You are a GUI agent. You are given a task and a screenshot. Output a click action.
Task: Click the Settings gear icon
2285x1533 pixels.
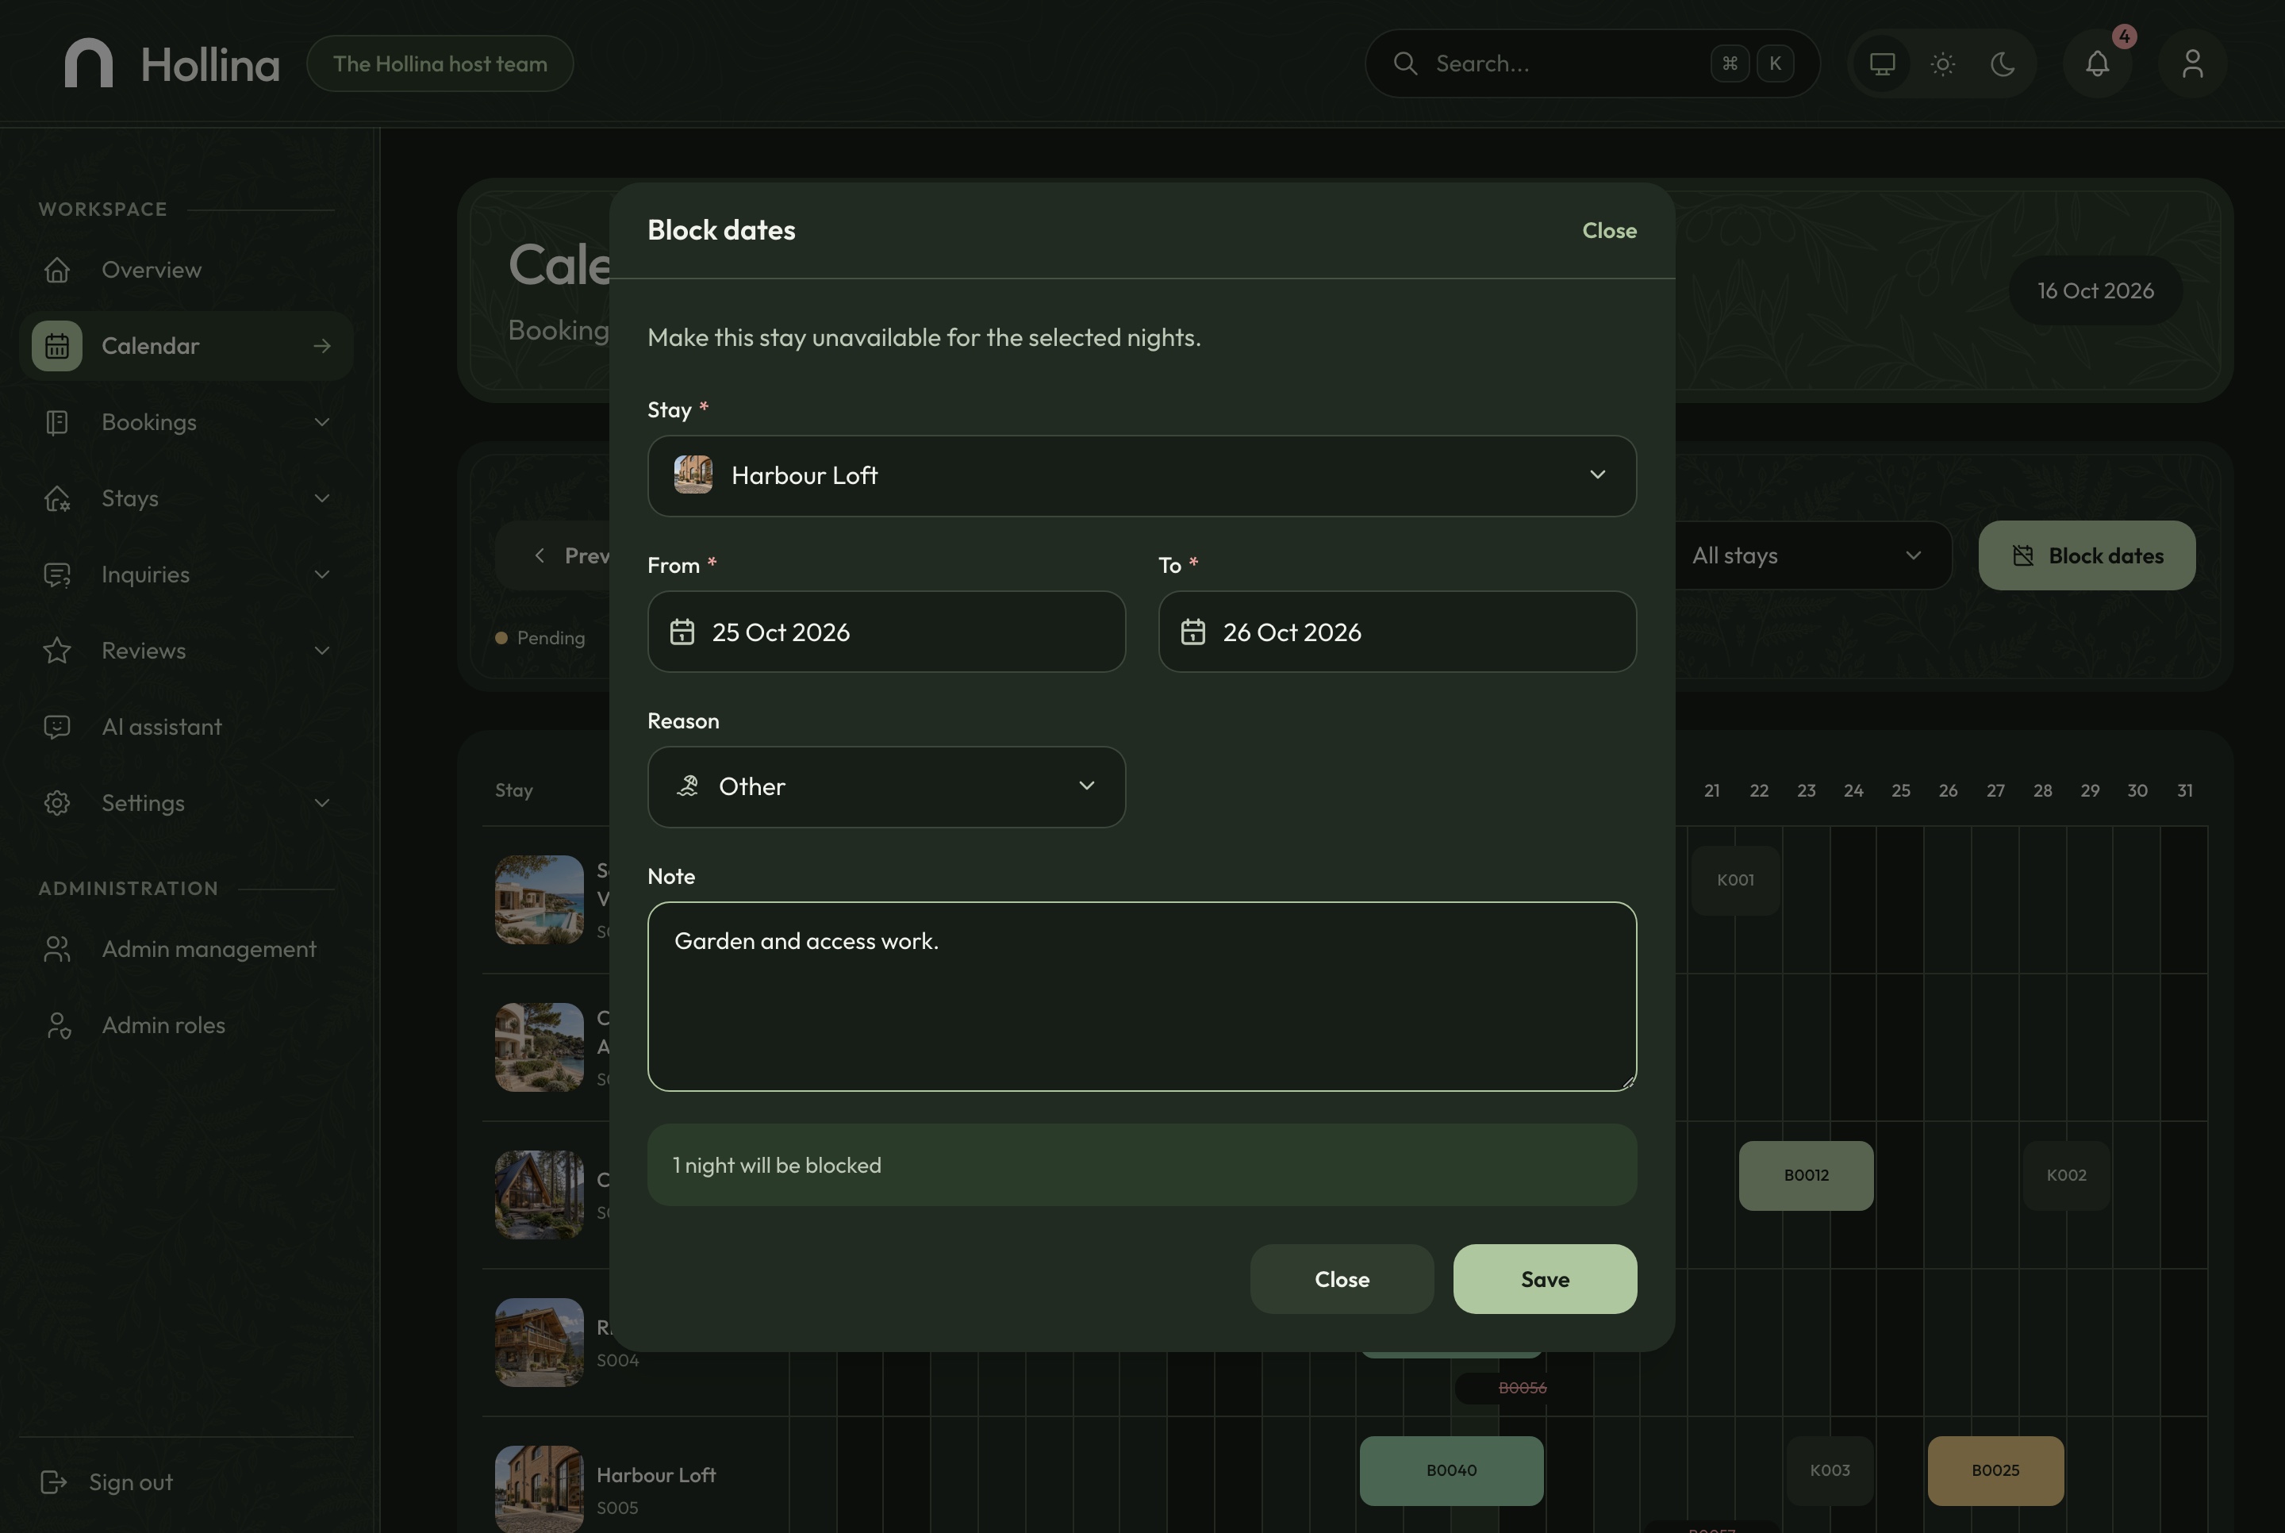[x=56, y=803]
